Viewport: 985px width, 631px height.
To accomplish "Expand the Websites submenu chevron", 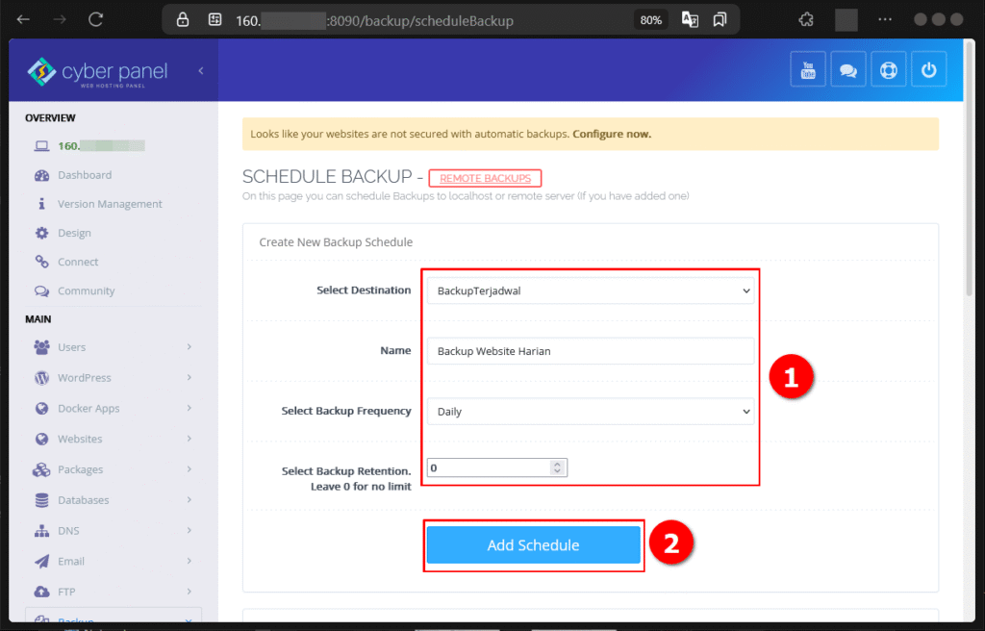I will coord(189,439).
